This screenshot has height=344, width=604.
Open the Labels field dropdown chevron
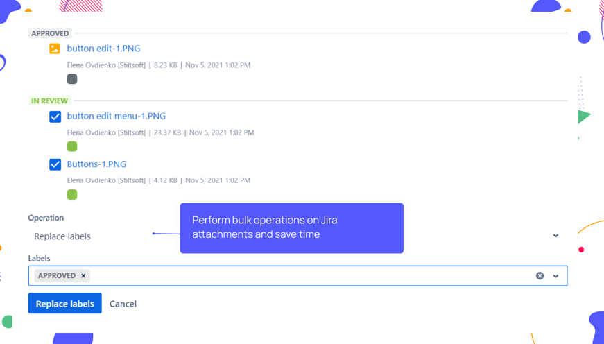click(555, 276)
